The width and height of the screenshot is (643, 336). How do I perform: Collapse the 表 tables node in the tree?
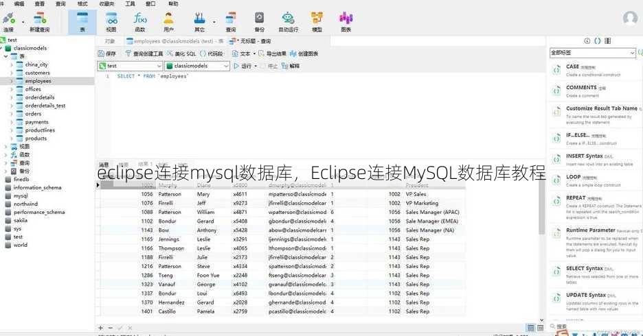coord(5,56)
